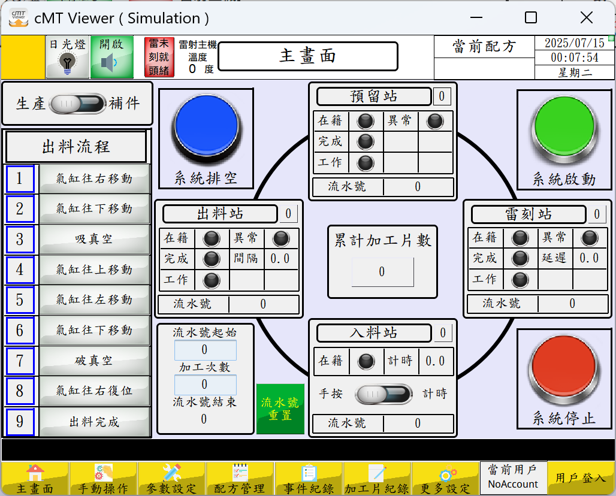The width and height of the screenshot is (616, 496).
Task: Maximize the cMT Viewer window
Action: tap(531, 18)
